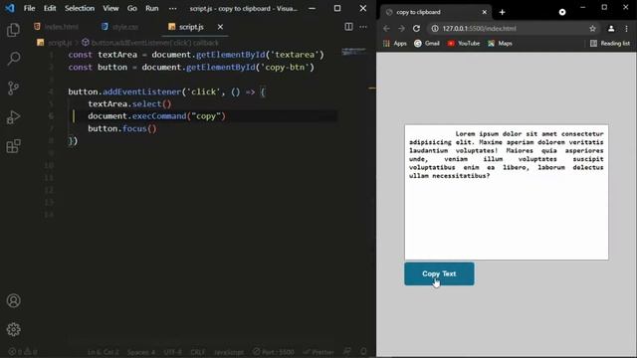637x358 pixels.
Task: Click the feedback icon in status bar
Action: (347, 351)
